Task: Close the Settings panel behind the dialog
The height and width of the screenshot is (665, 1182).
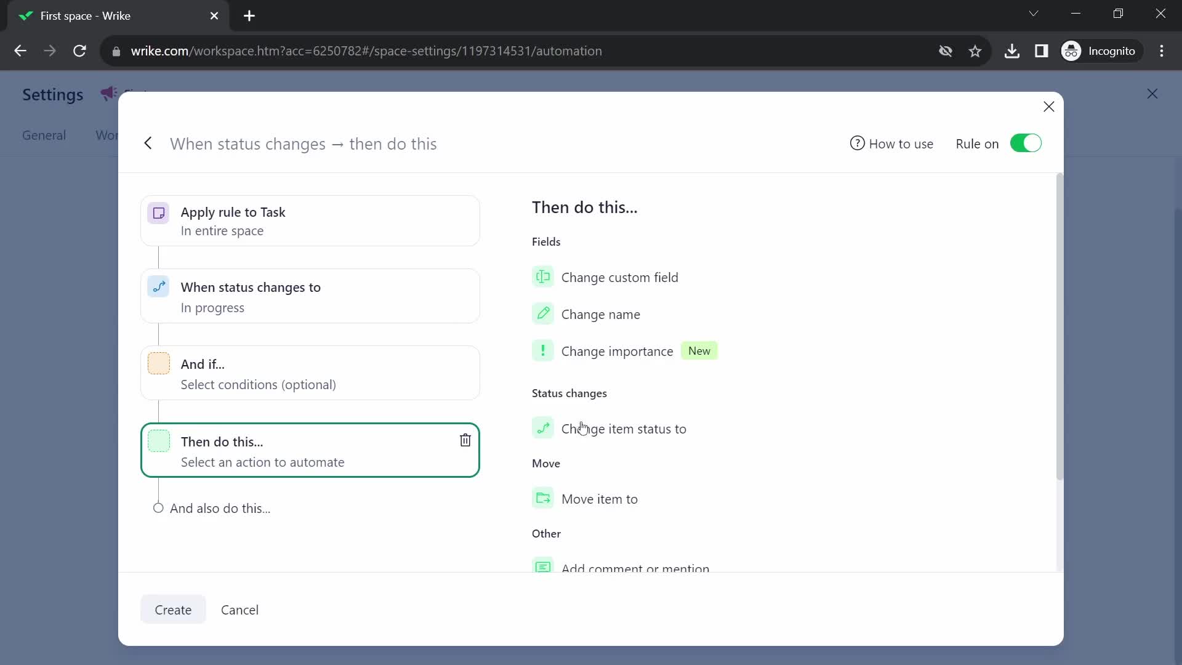Action: point(1152,94)
